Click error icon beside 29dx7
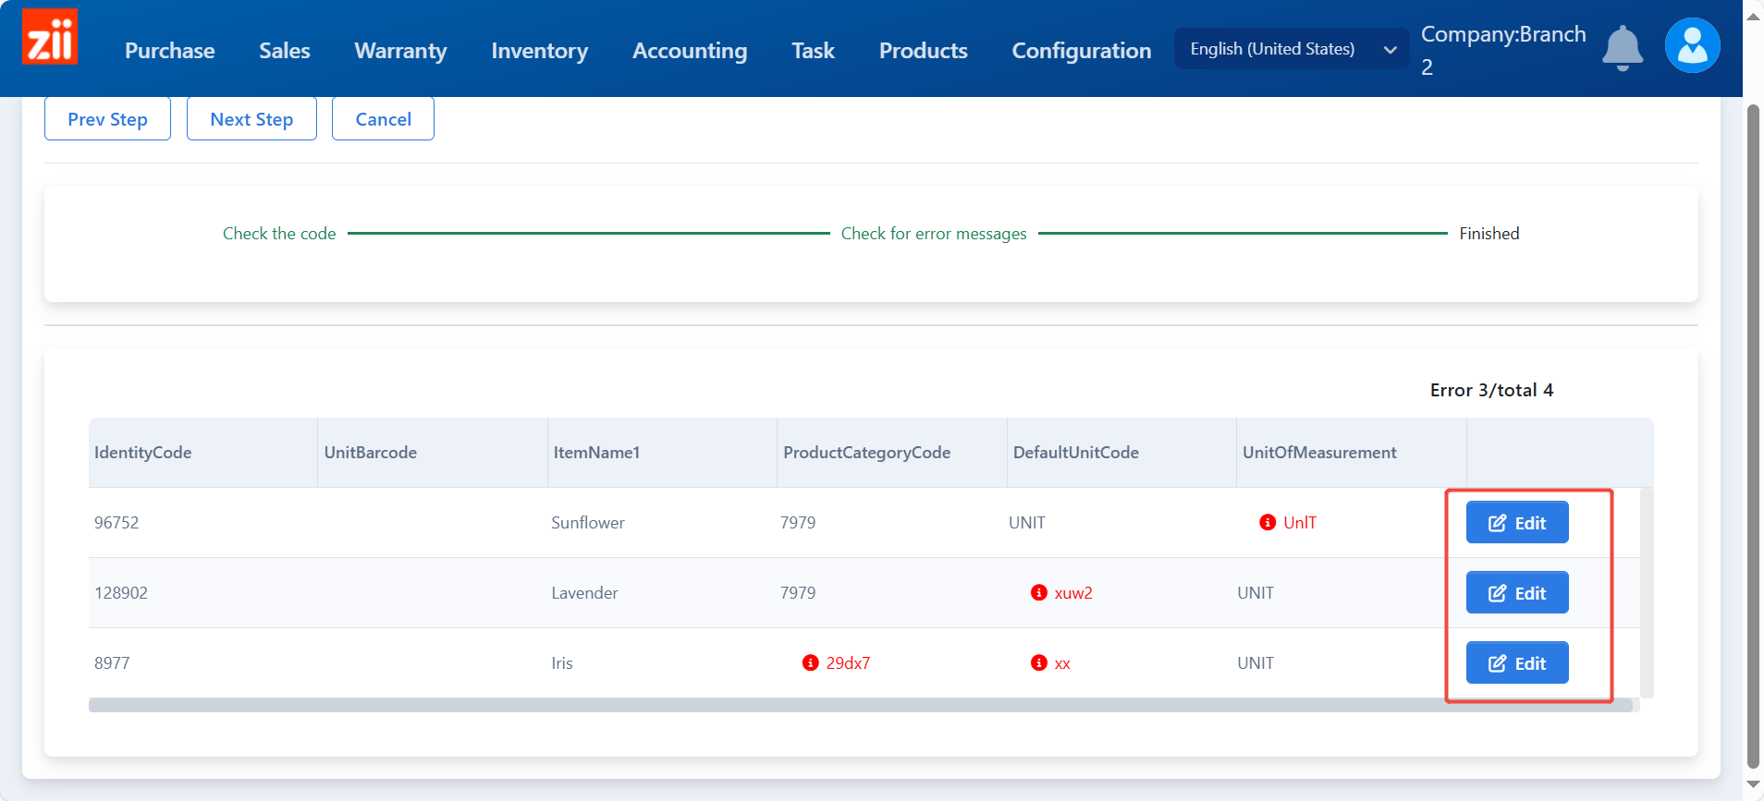Screen dimensions: 1764x801 pyautogui.click(x=811, y=663)
